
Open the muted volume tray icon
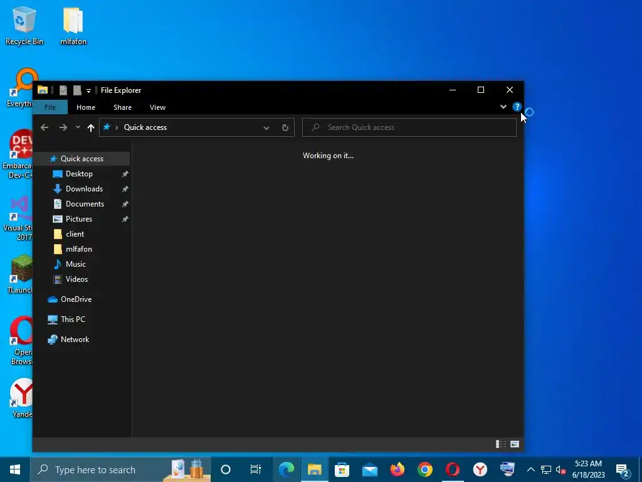560,469
